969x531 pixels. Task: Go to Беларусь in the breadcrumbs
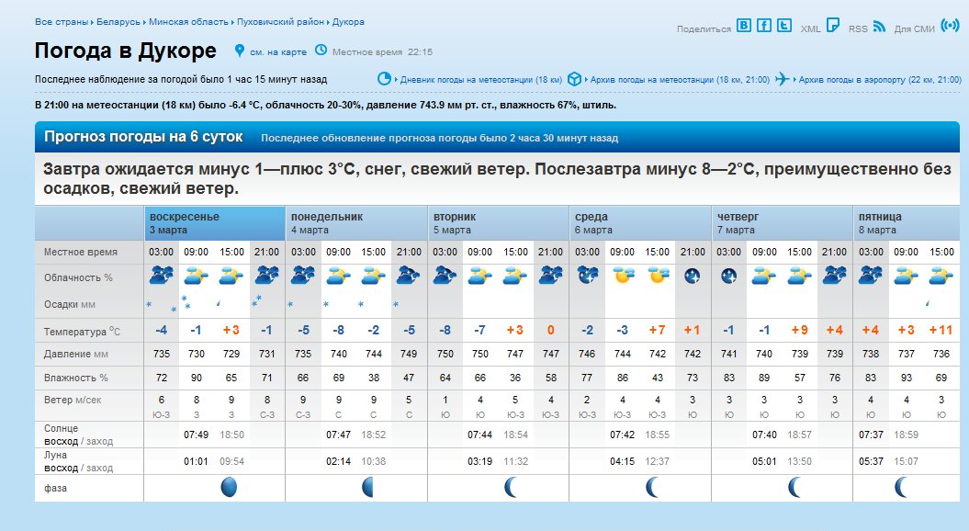point(118,21)
